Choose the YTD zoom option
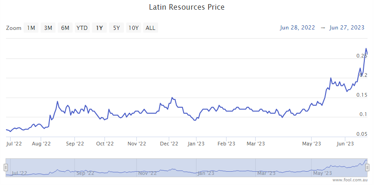The height and width of the screenshot is (185, 374). (x=82, y=28)
